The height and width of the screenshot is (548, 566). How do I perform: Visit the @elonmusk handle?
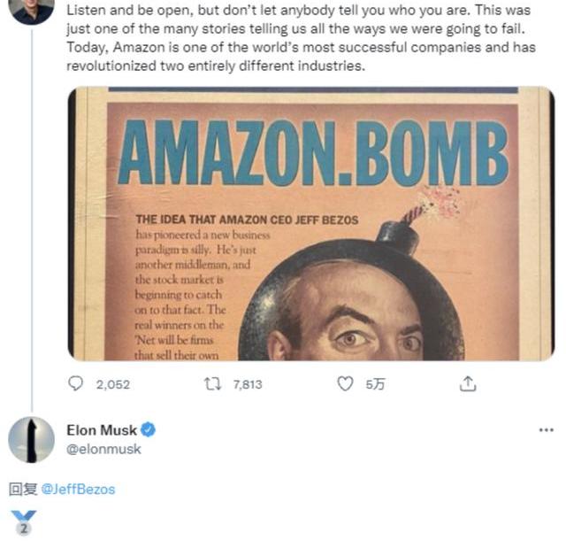tap(103, 449)
